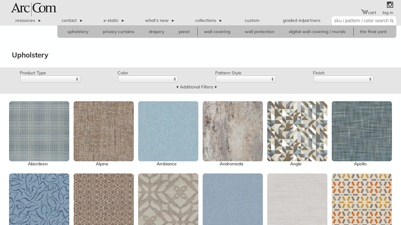Viewport: 401px width, 225px height.
Task: Open the beige floral lattice swatch
Action: click(x=168, y=199)
